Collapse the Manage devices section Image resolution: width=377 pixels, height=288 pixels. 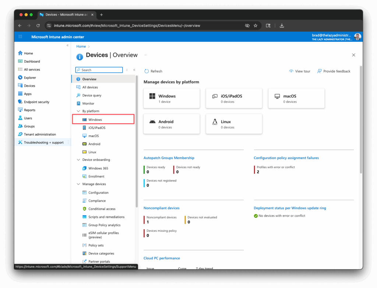(78, 185)
